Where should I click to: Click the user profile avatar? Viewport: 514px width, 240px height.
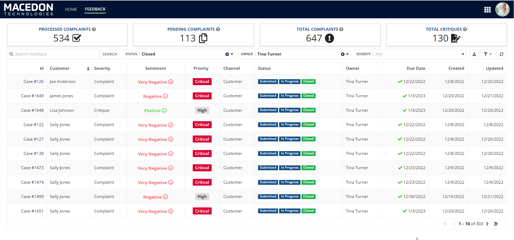pos(502,10)
